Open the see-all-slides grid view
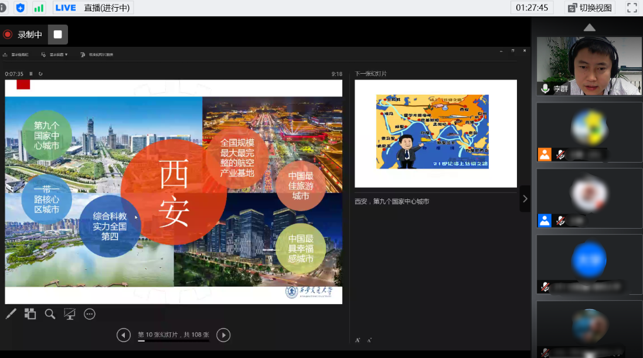643x358 pixels. coord(30,314)
